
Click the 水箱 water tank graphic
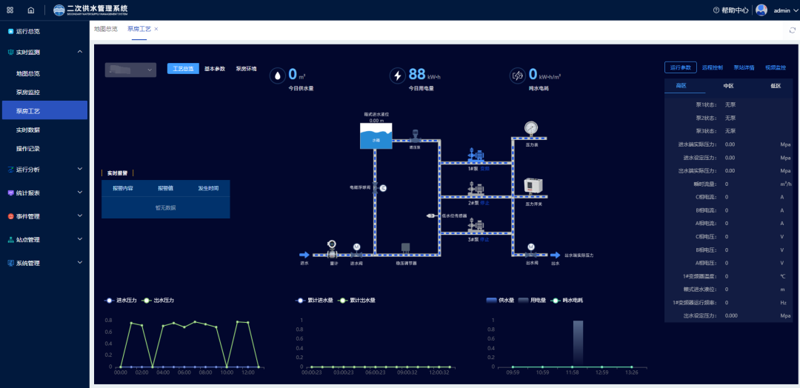(x=376, y=136)
